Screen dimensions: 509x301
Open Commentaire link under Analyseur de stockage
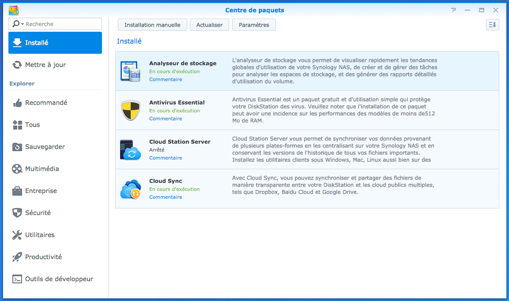click(x=166, y=79)
